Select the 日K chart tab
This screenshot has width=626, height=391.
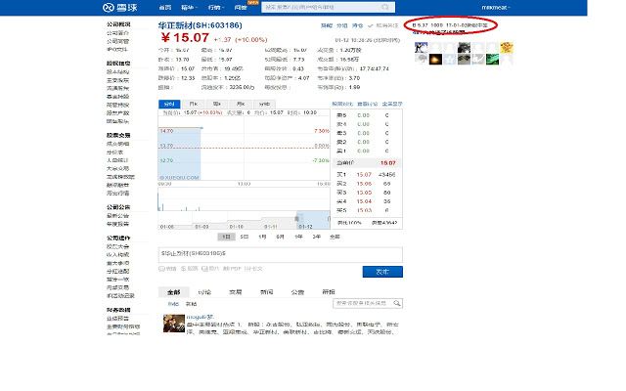[194, 104]
